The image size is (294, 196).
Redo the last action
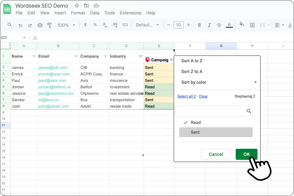[x=30, y=25]
